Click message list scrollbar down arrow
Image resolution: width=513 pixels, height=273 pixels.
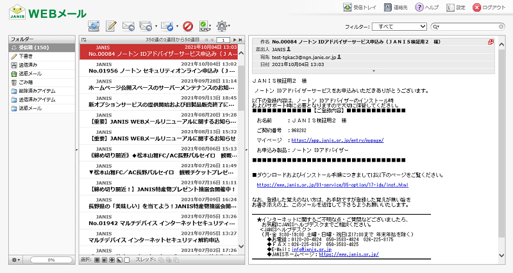pyautogui.click(x=241, y=246)
